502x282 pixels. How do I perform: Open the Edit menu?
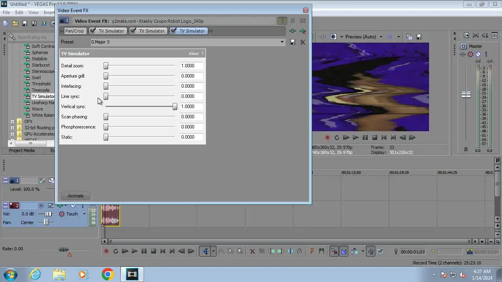[x=19, y=13]
